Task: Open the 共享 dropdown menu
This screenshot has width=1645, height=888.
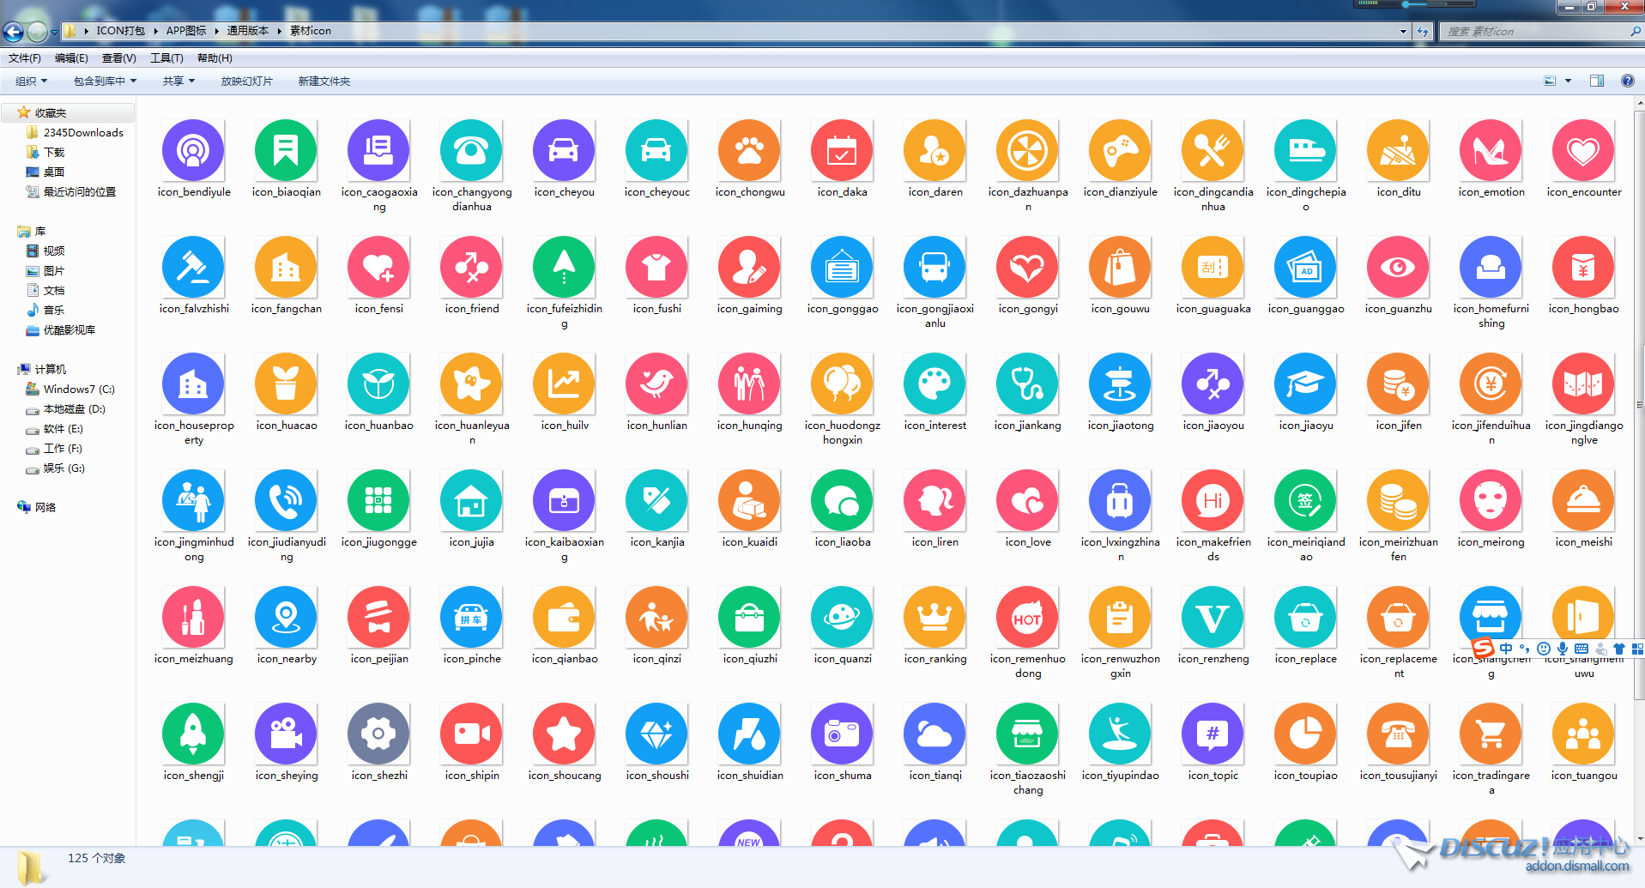Action: pos(178,82)
